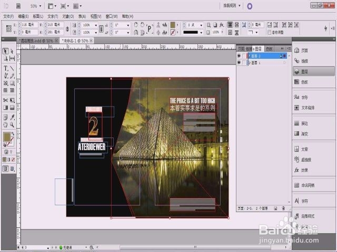Toggle constrain width and height link icon
Viewport: 337px width, 252px height.
click(x=67, y=29)
